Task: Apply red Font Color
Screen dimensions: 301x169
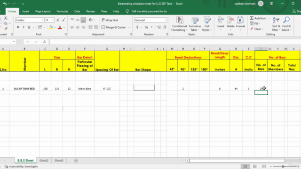Action: [x=60, y=27]
